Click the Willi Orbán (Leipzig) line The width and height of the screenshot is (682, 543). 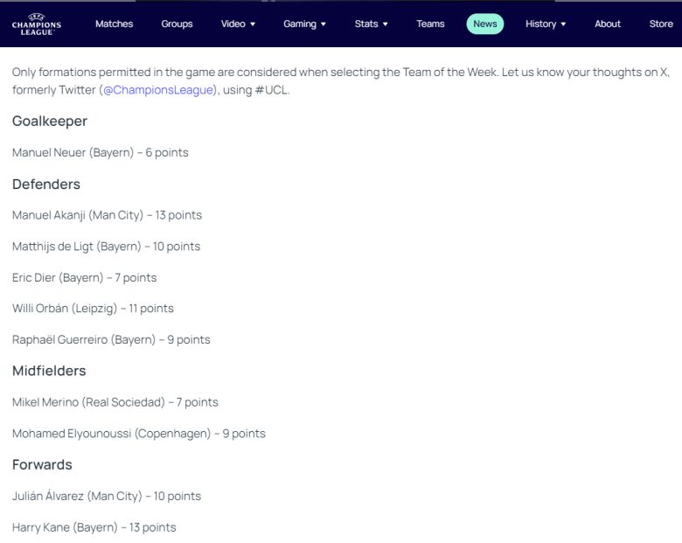(x=93, y=309)
